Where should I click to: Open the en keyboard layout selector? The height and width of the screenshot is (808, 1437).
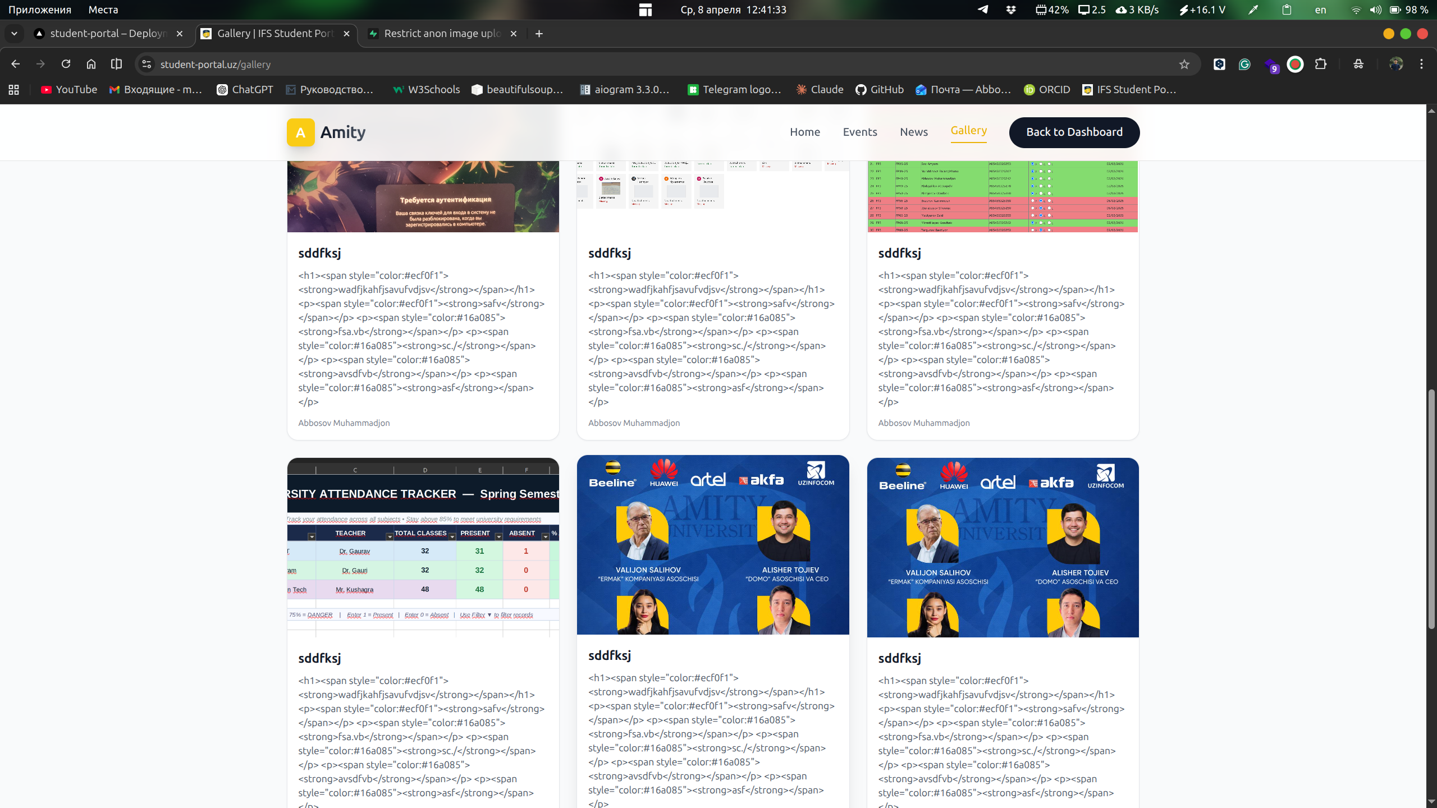pyautogui.click(x=1320, y=10)
